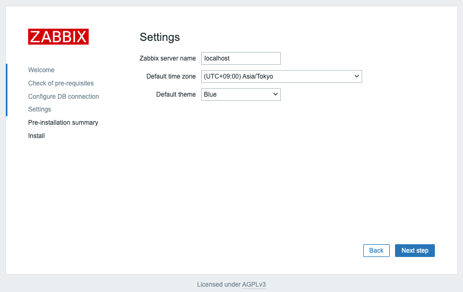Open the Default time zone dropdown
Screen dimensions: 463x292
coord(281,76)
